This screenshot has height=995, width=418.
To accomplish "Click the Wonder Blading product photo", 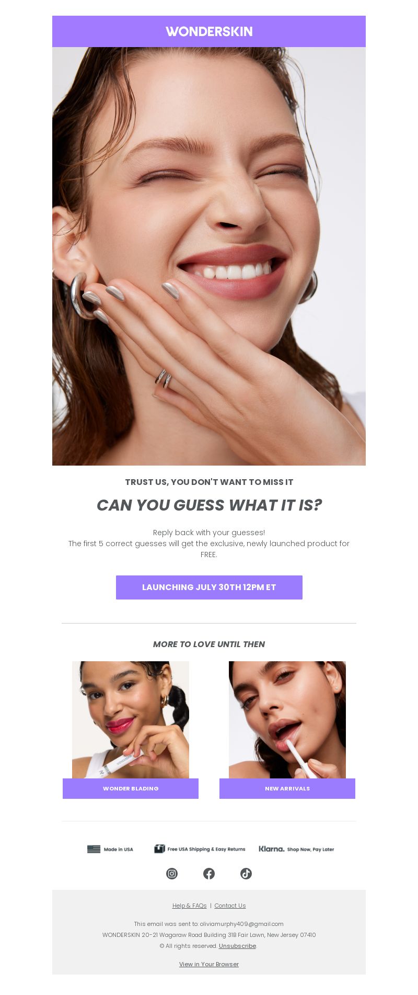I will click(x=131, y=720).
